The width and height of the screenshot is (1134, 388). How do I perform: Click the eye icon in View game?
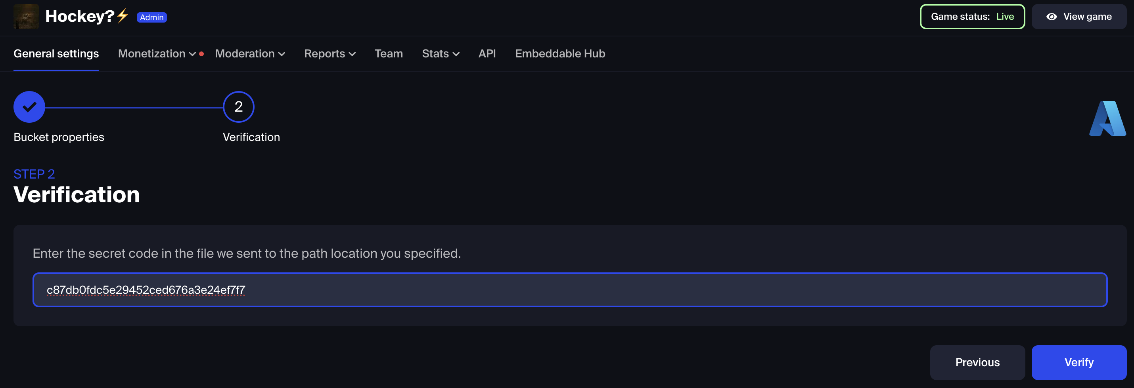coord(1051,17)
